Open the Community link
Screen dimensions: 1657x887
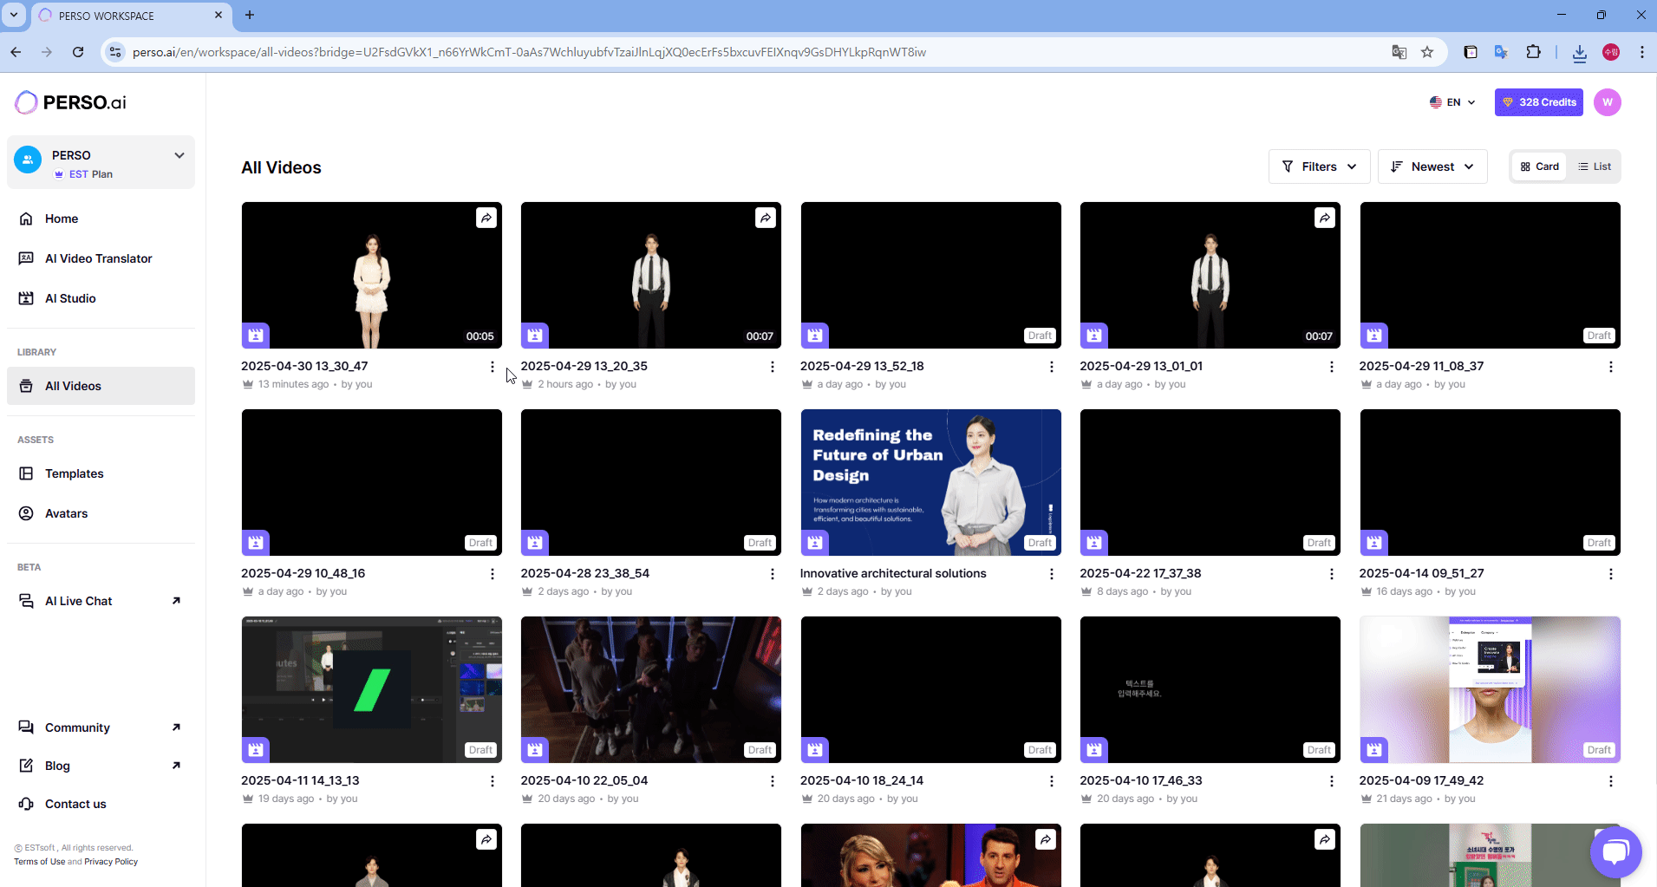click(101, 727)
